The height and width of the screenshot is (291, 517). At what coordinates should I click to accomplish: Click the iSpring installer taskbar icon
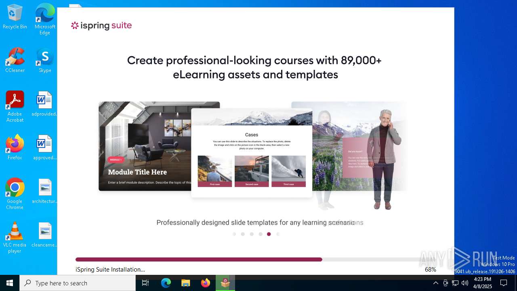[225, 283]
